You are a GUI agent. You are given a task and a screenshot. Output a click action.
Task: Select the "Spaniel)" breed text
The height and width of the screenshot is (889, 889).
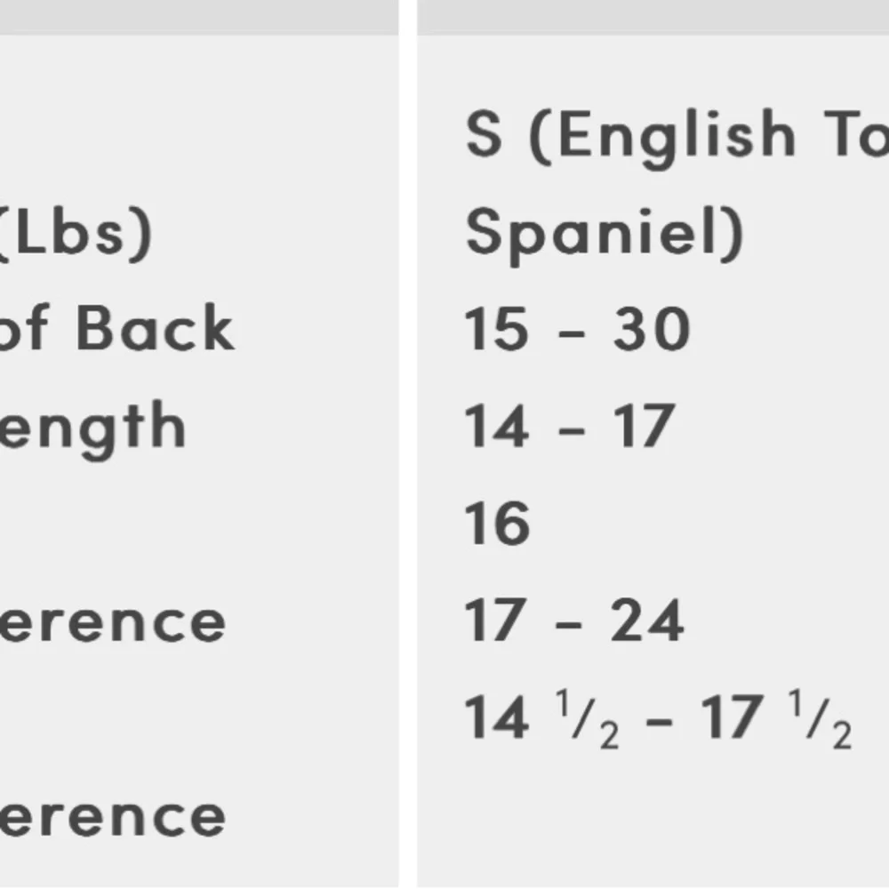pyautogui.click(x=605, y=234)
